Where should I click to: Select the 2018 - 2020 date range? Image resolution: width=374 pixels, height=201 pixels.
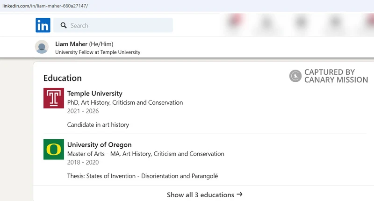pos(83,162)
